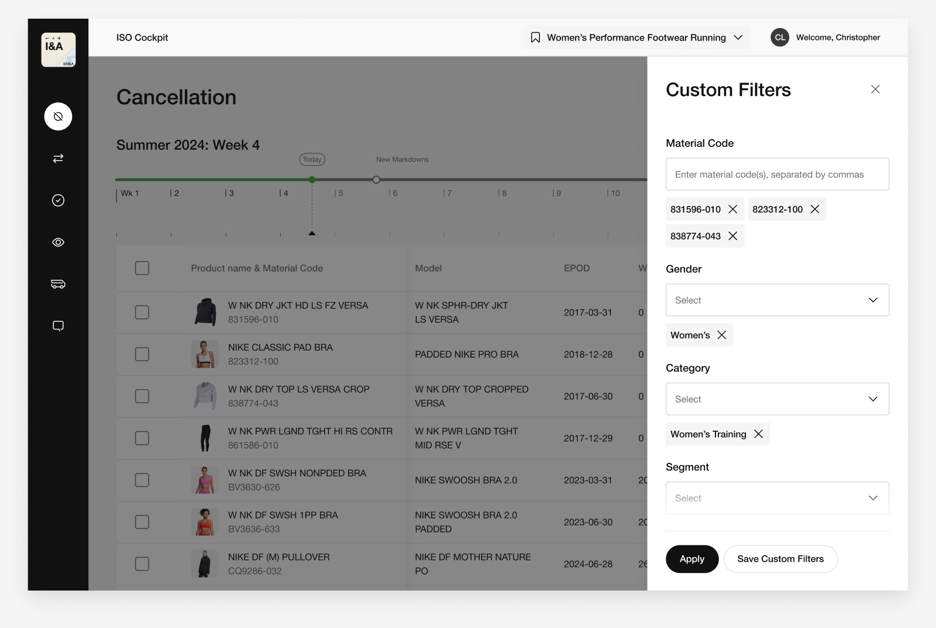Click ISO Cockpit title in header
The width and height of the screenshot is (936, 628).
[142, 37]
